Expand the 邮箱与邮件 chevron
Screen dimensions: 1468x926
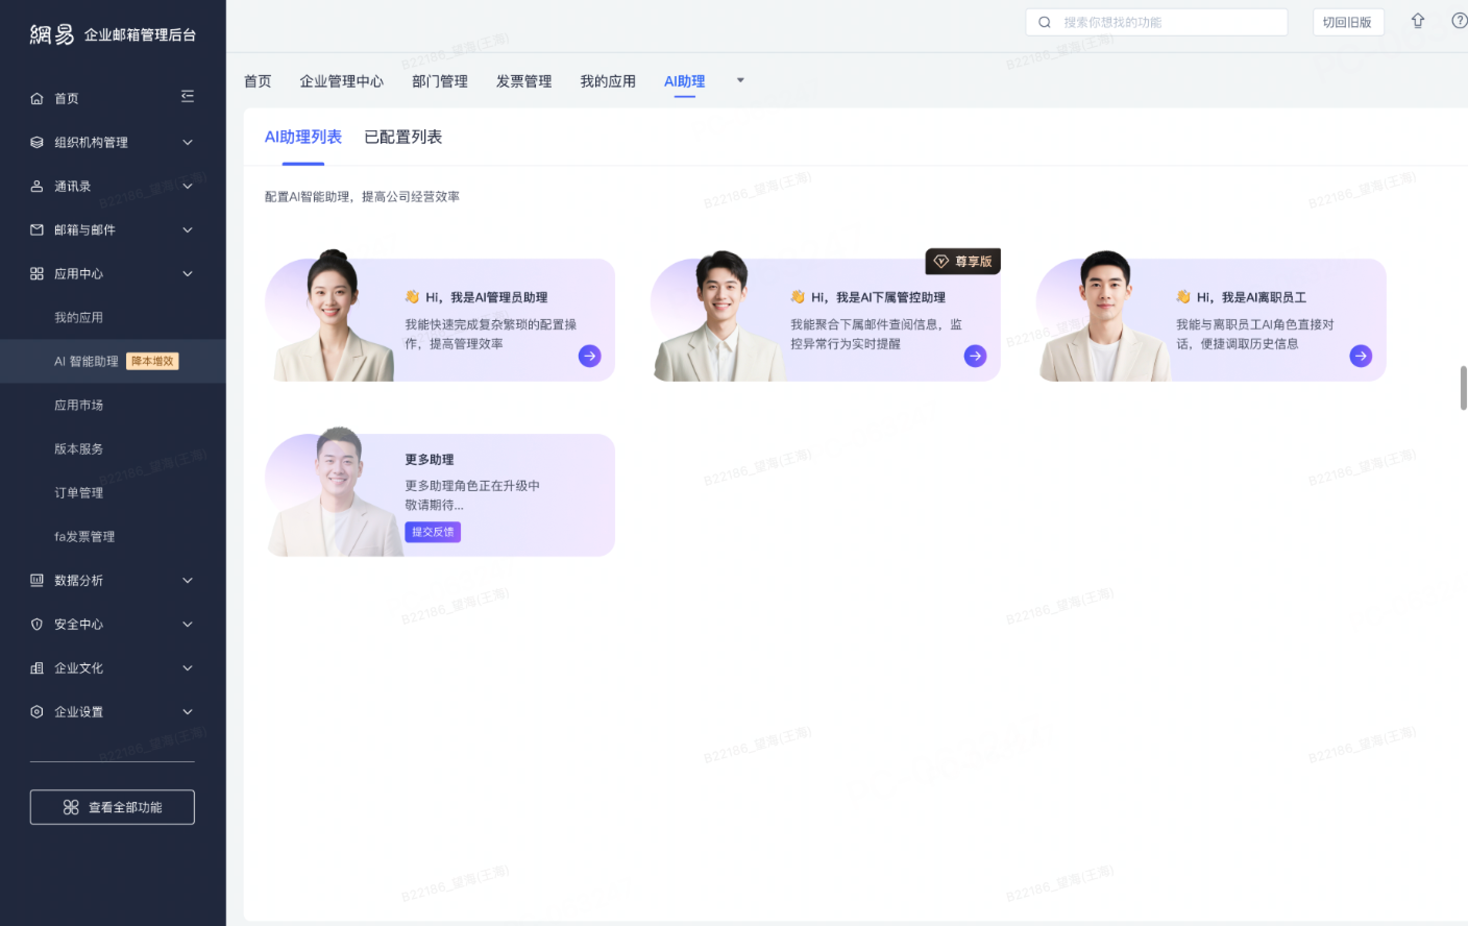click(x=188, y=230)
